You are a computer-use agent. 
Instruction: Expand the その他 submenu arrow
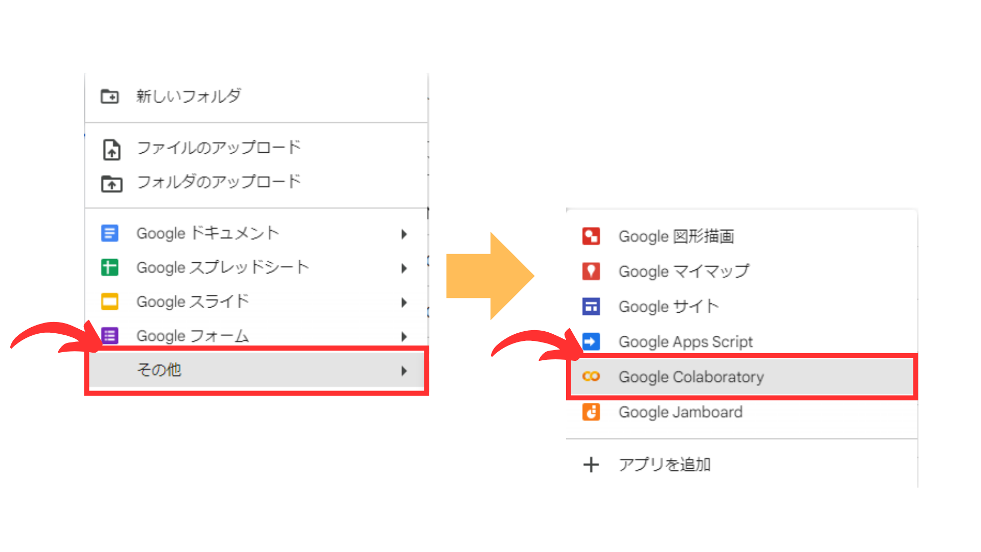404,370
